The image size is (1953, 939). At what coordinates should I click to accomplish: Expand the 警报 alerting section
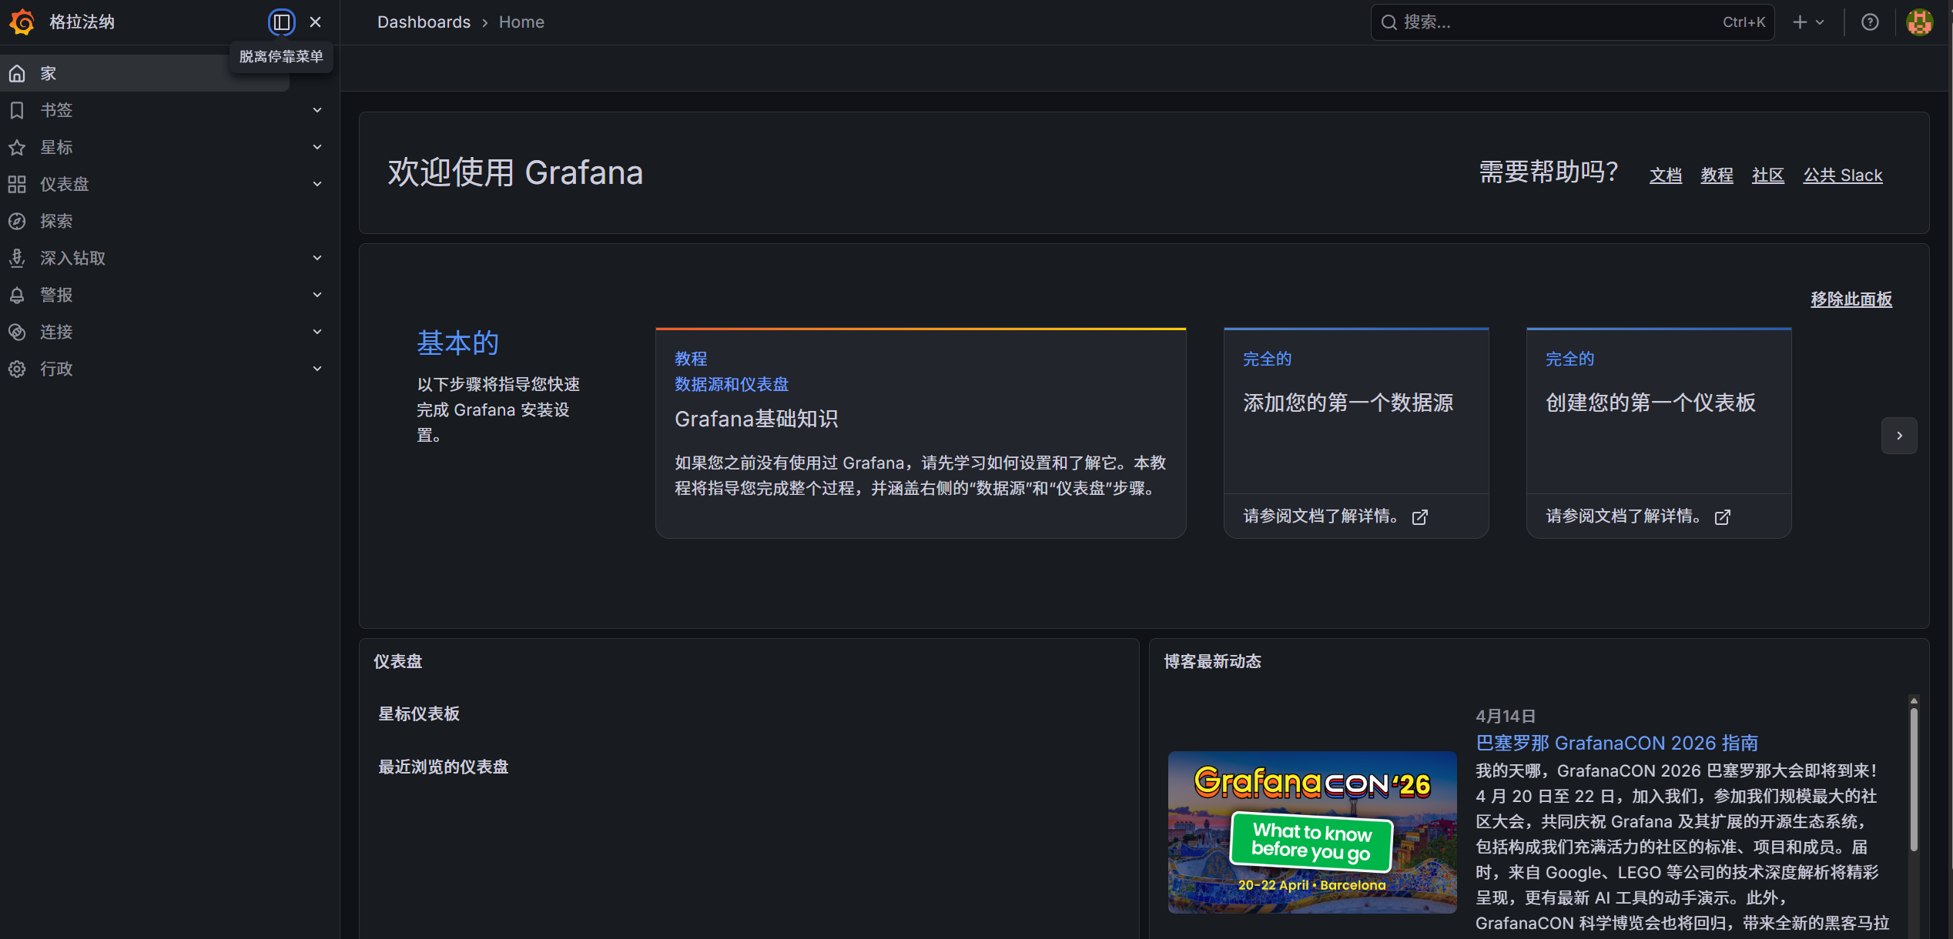click(x=317, y=295)
